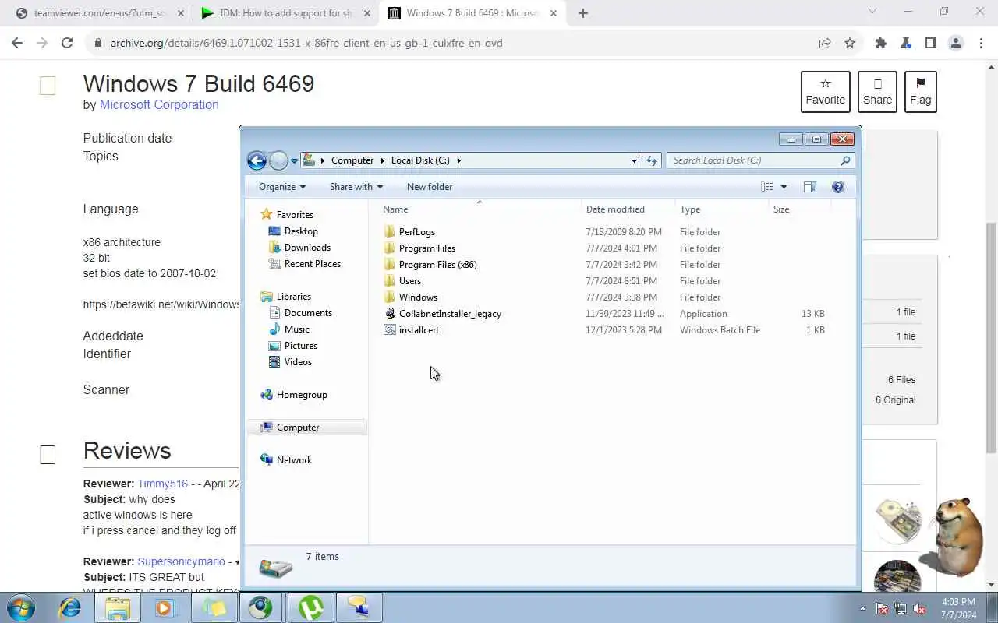Click the Explorer Back arrow button

click(257, 160)
